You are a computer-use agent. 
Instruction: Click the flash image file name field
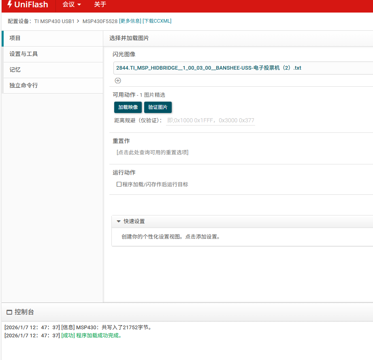tap(243, 68)
